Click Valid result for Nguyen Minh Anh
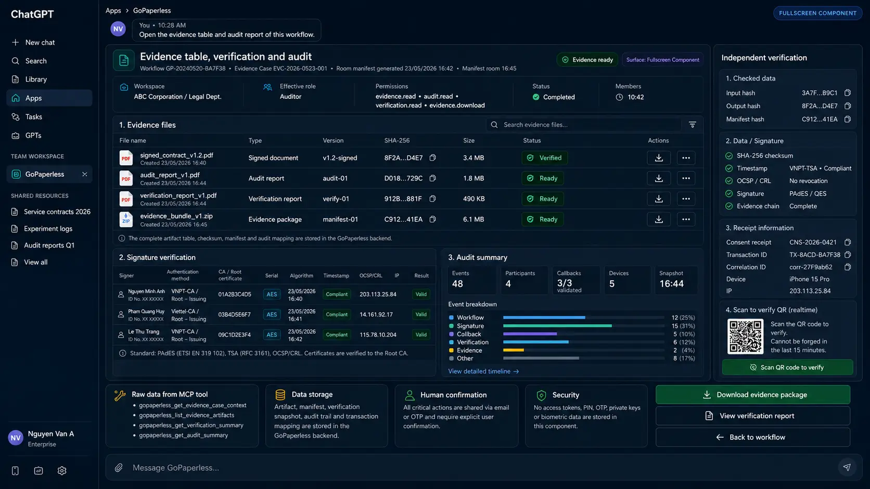Screen dimensions: 870x489 tap(421, 294)
